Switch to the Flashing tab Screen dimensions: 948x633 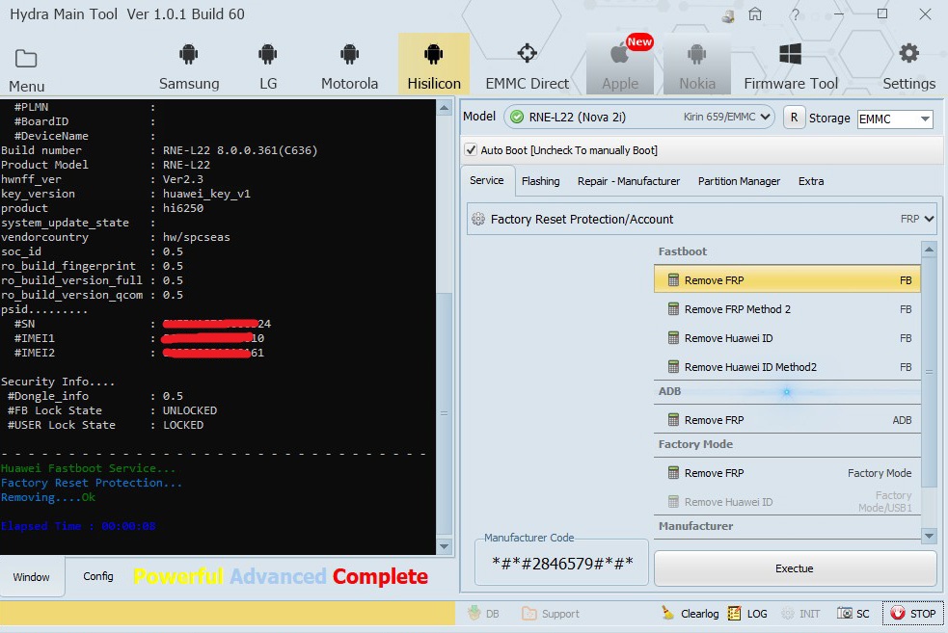[x=540, y=181]
